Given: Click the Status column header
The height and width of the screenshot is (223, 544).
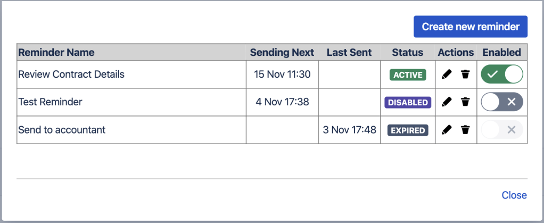Looking at the screenshot, I should point(407,52).
